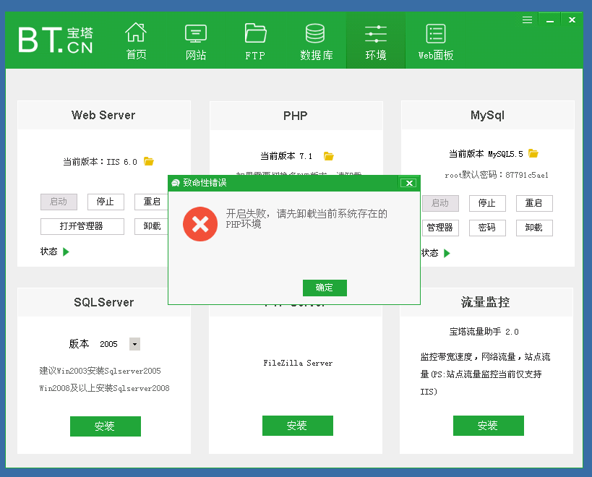Click FileZilla Server label
This screenshot has width=592, height=477.
(x=298, y=363)
